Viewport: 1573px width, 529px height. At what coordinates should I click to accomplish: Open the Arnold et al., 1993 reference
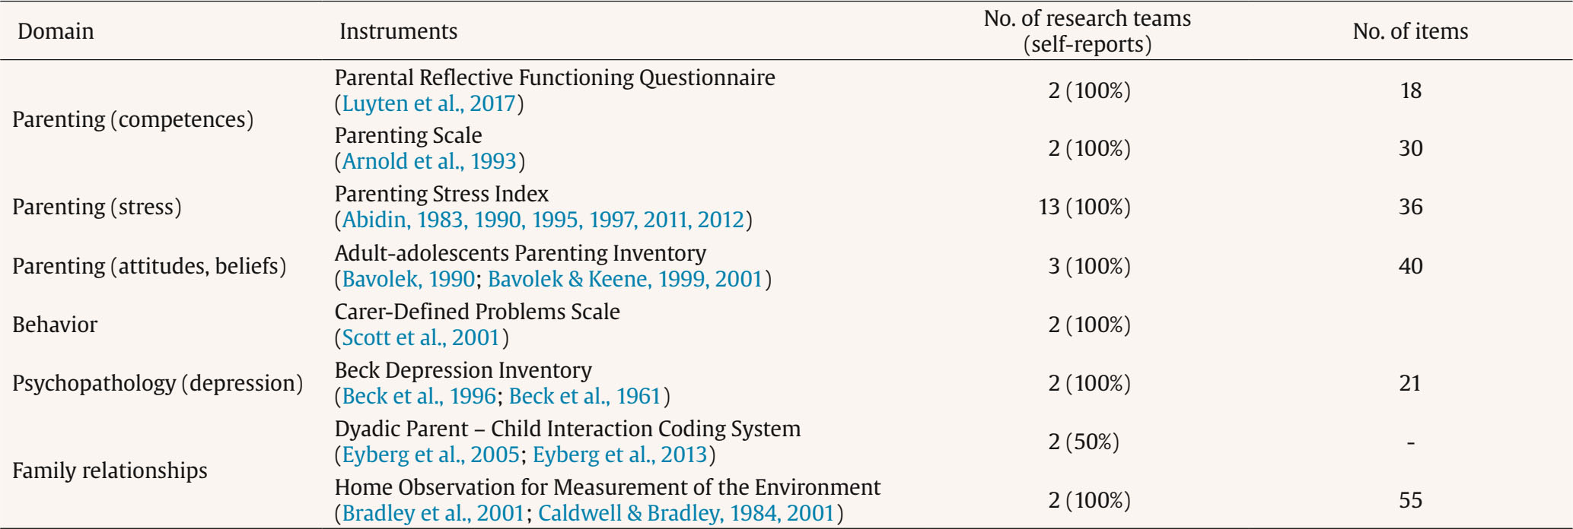(x=429, y=161)
